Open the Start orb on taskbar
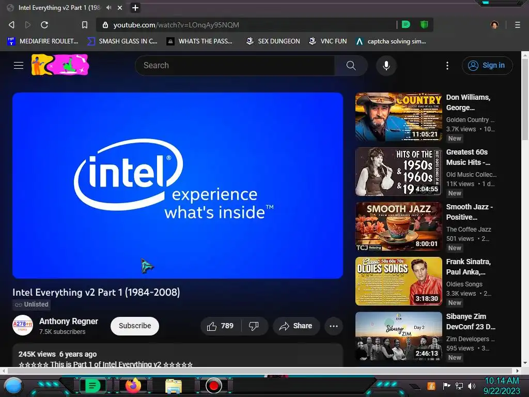The image size is (529, 397). (13, 386)
